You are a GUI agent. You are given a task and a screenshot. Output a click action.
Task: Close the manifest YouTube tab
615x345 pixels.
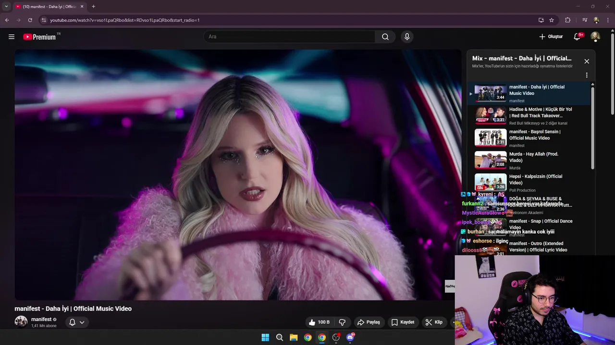click(x=82, y=6)
